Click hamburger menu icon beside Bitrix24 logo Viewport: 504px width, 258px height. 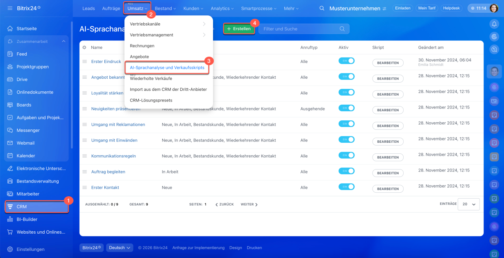coord(10,8)
